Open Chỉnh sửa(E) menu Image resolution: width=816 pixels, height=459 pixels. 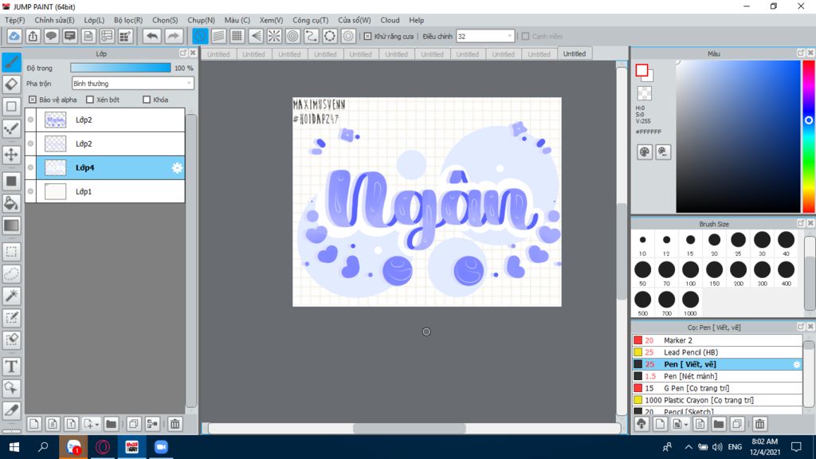coord(54,20)
